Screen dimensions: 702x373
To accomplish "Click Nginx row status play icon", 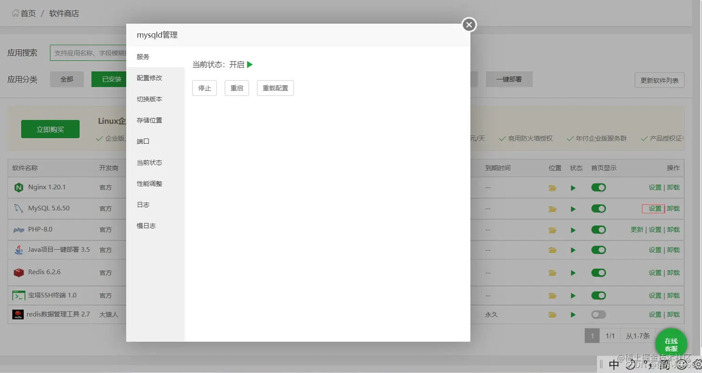I will pyautogui.click(x=573, y=188).
